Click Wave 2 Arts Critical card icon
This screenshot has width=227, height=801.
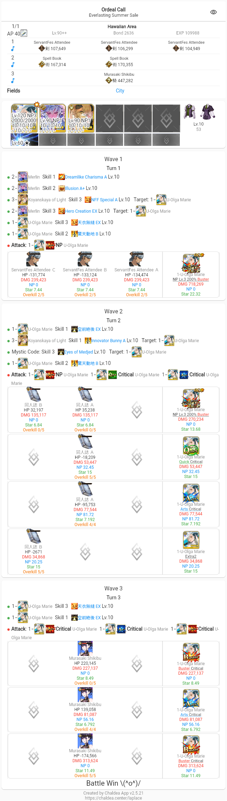point(191,493)
